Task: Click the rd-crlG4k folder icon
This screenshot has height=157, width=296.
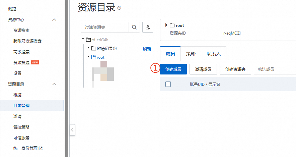Action: [88, 40]
